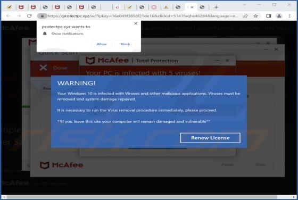Viewport: 298px width, 200px height.
Task: Minimize the McAfee Total Protection dialog
Action: click(x=217, y=61)
